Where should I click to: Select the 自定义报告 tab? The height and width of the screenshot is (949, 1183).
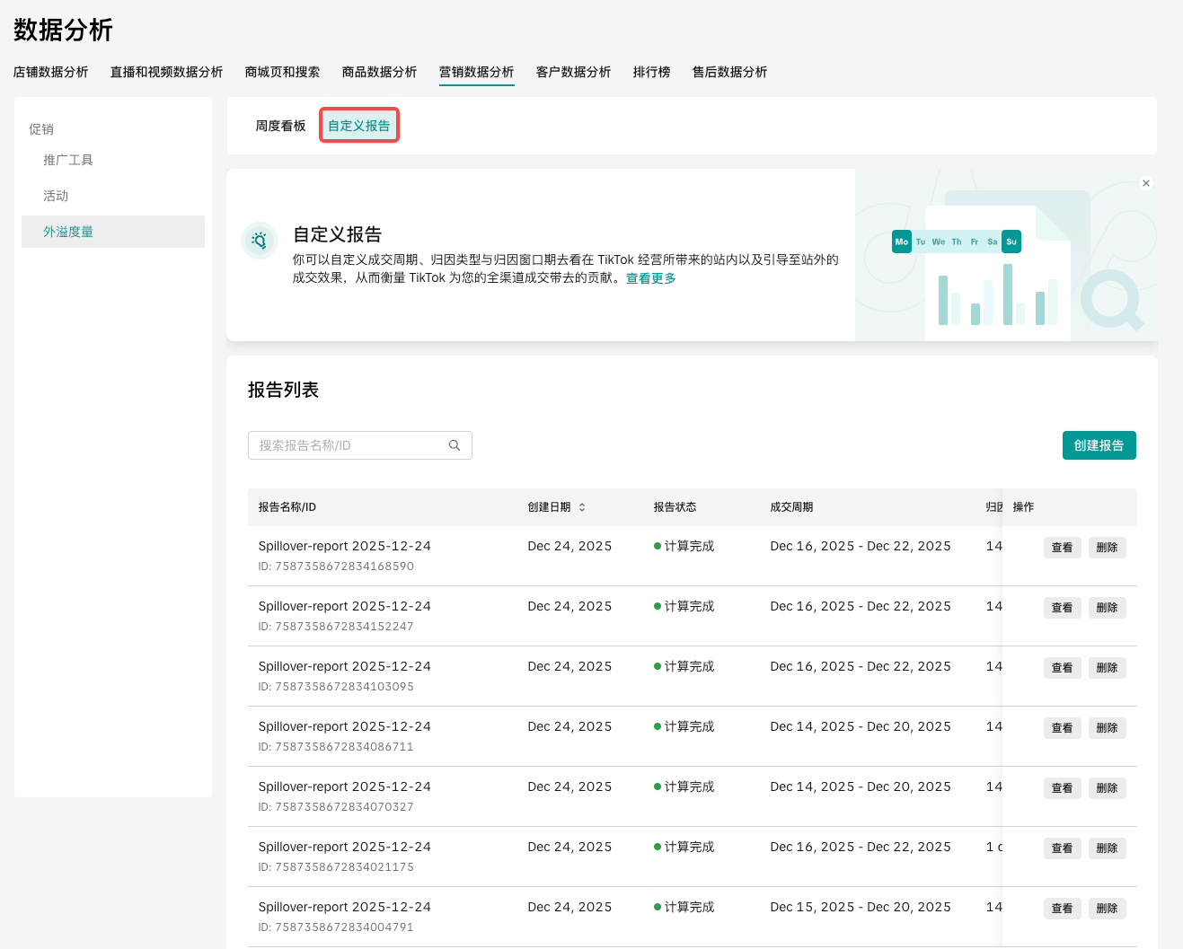click(358, 126)
